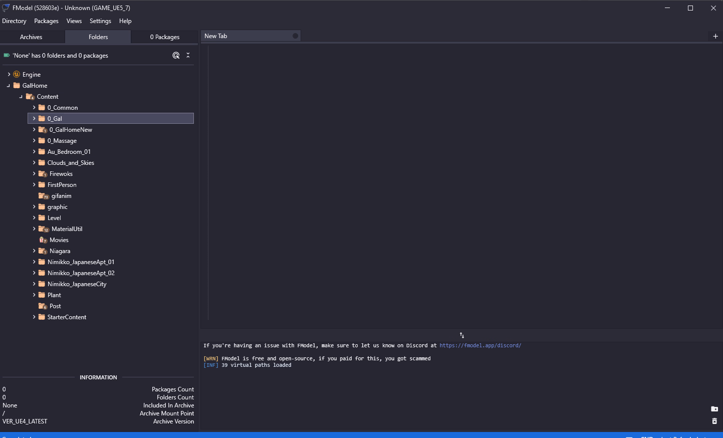Click the Nimikko_JapaneseCity folder icon

(42, 284)
